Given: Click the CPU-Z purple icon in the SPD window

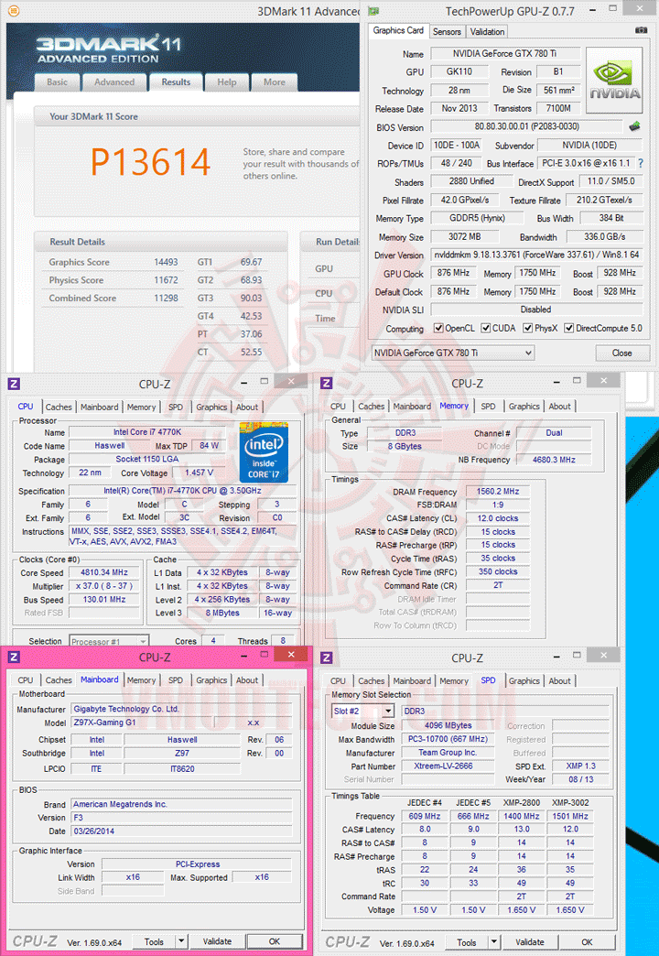Looking at the screenshot, I should pyautogui.click(x=327, y=657).
